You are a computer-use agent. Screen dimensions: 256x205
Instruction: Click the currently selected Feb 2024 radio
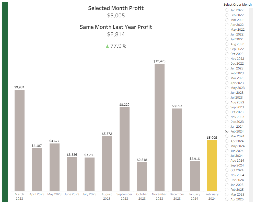[x=227, y=131]
